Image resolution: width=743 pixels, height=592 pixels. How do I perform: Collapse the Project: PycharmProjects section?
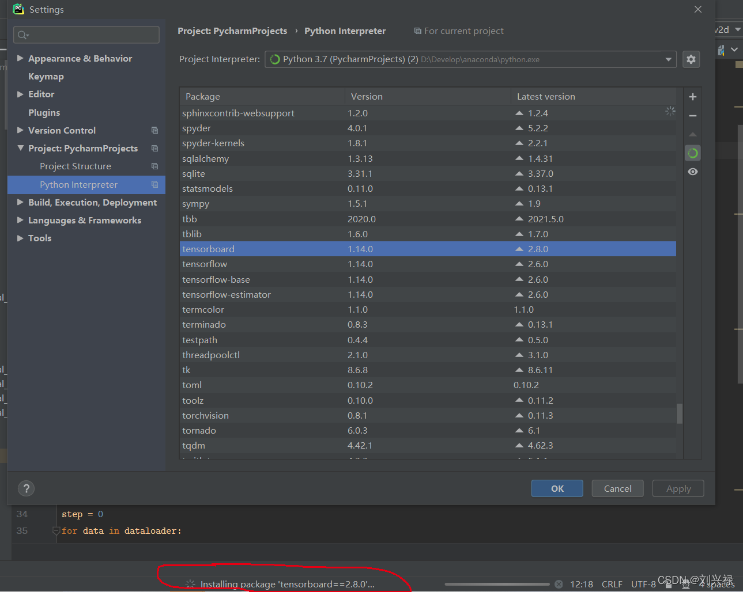click(x=20, y=148)
